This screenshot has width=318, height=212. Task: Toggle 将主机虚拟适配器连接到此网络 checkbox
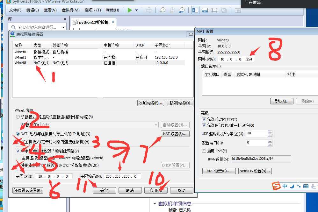pos(18,151)
